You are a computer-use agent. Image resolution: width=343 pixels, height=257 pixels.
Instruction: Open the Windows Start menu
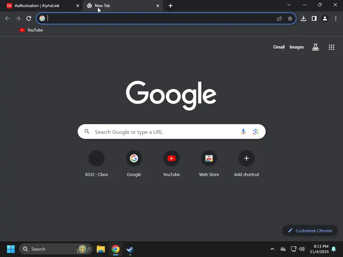click(11, 249)
